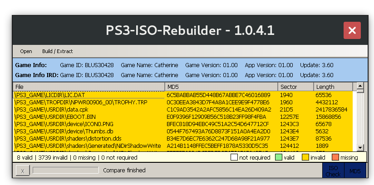Click length value 87536
The height and width of the screenshot is (185, 374).
pos(324,138)
